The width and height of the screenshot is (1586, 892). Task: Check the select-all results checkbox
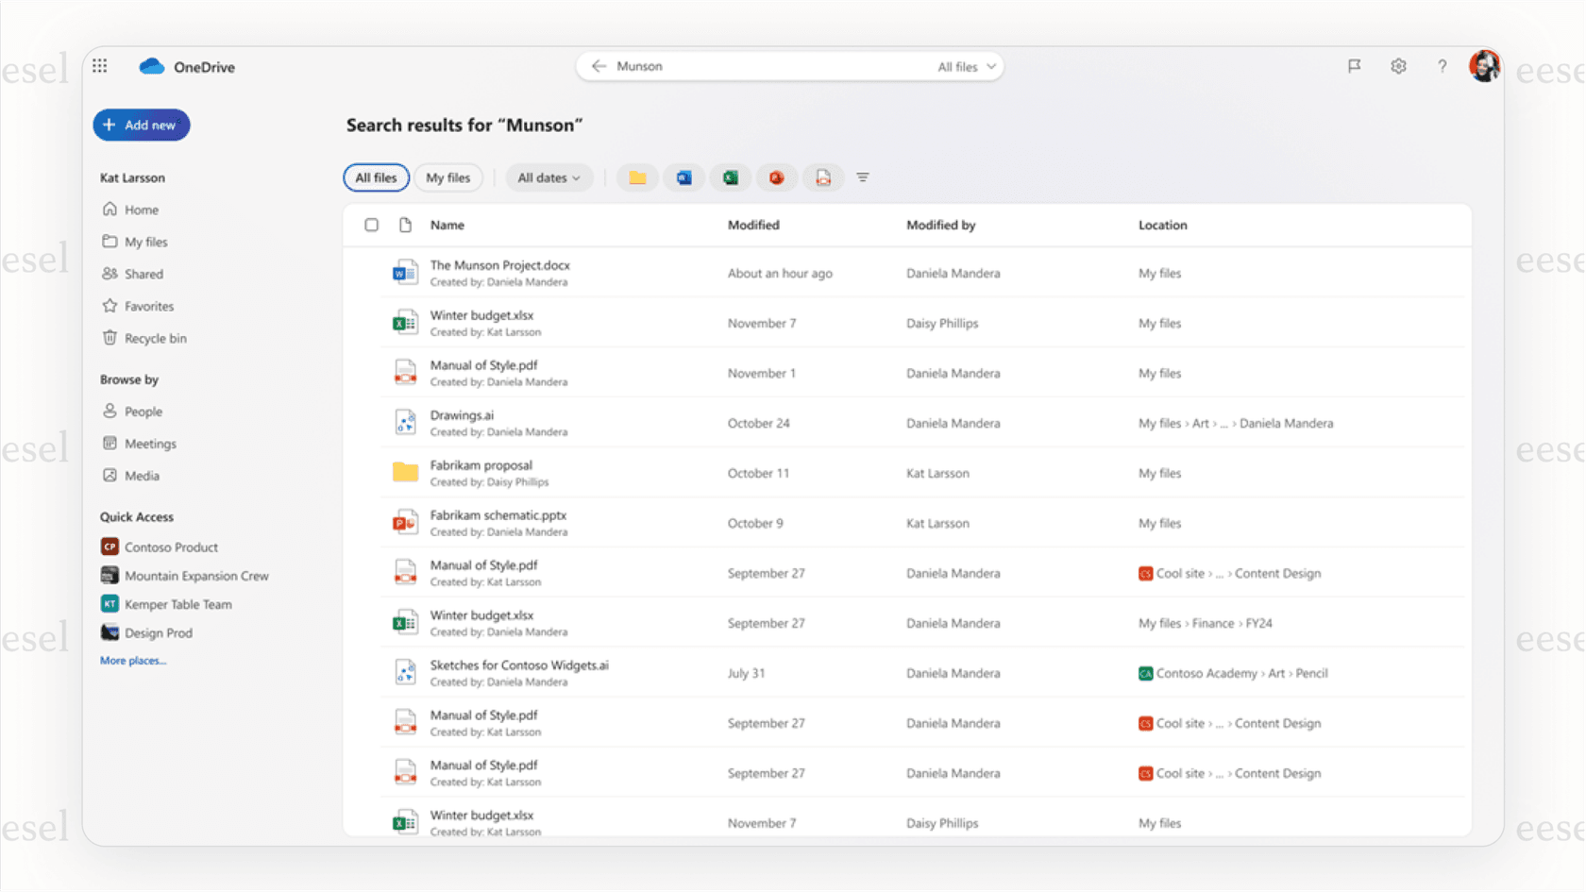pos(371,225)
